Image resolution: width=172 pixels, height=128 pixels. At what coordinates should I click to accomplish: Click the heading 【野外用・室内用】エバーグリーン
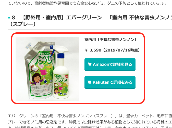[62, 18]
